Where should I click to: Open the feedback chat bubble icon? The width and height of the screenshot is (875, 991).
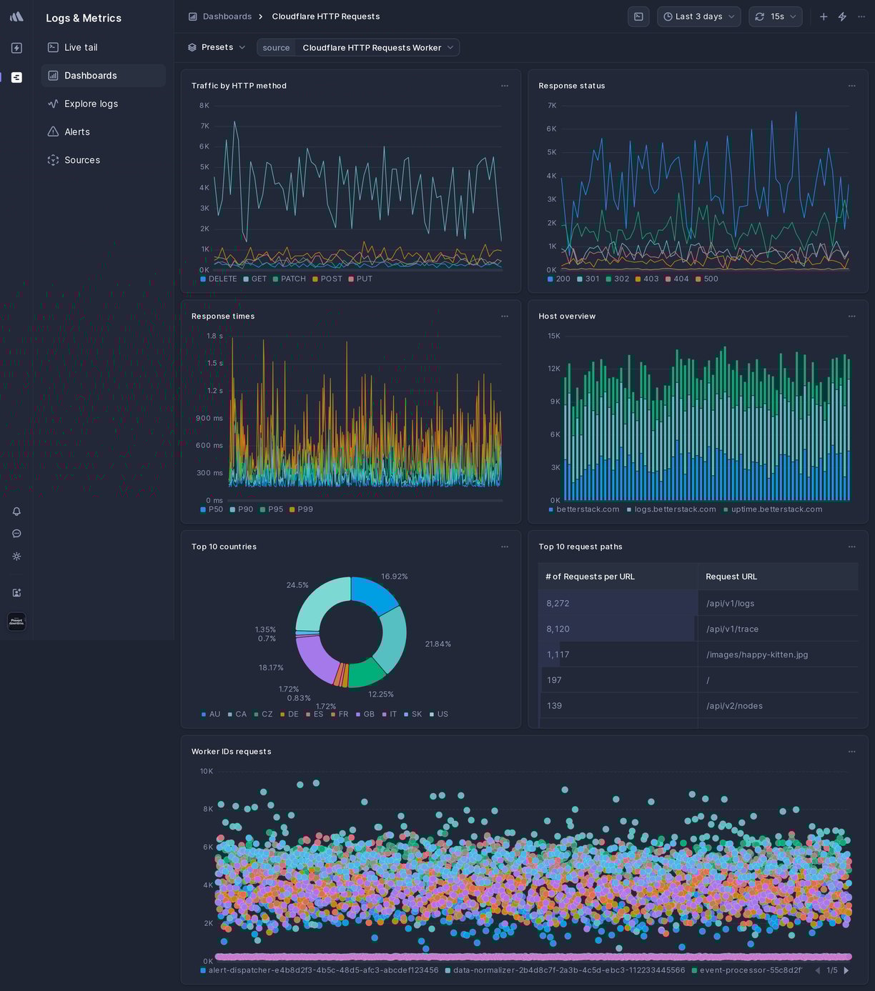tap(16, 534)
